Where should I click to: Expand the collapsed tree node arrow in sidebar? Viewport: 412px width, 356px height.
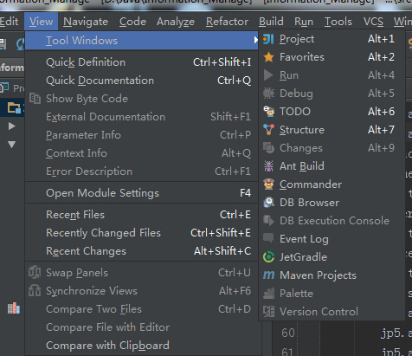click(11, 126)
